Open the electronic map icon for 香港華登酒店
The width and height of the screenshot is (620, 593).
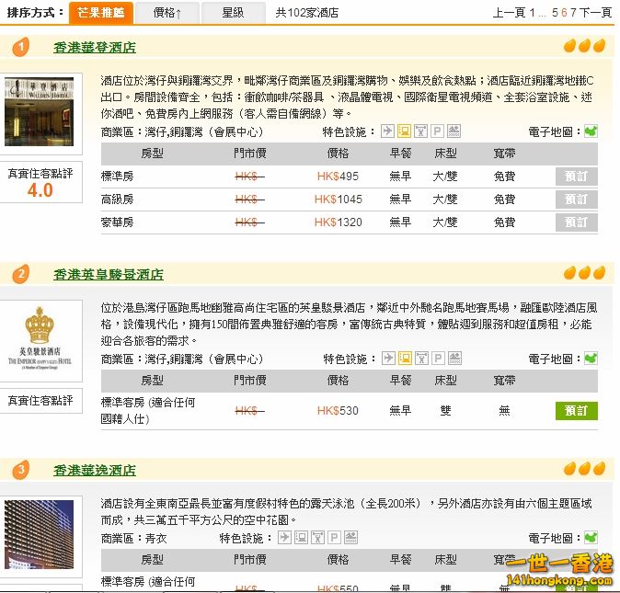(591, 131)
